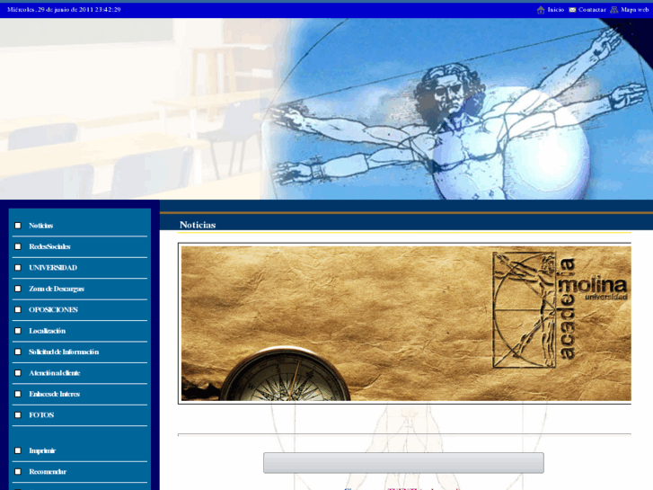Screen dimensions: 653x490
Task: Click the square bullet beside Imprimir
Action: (18, 450)
